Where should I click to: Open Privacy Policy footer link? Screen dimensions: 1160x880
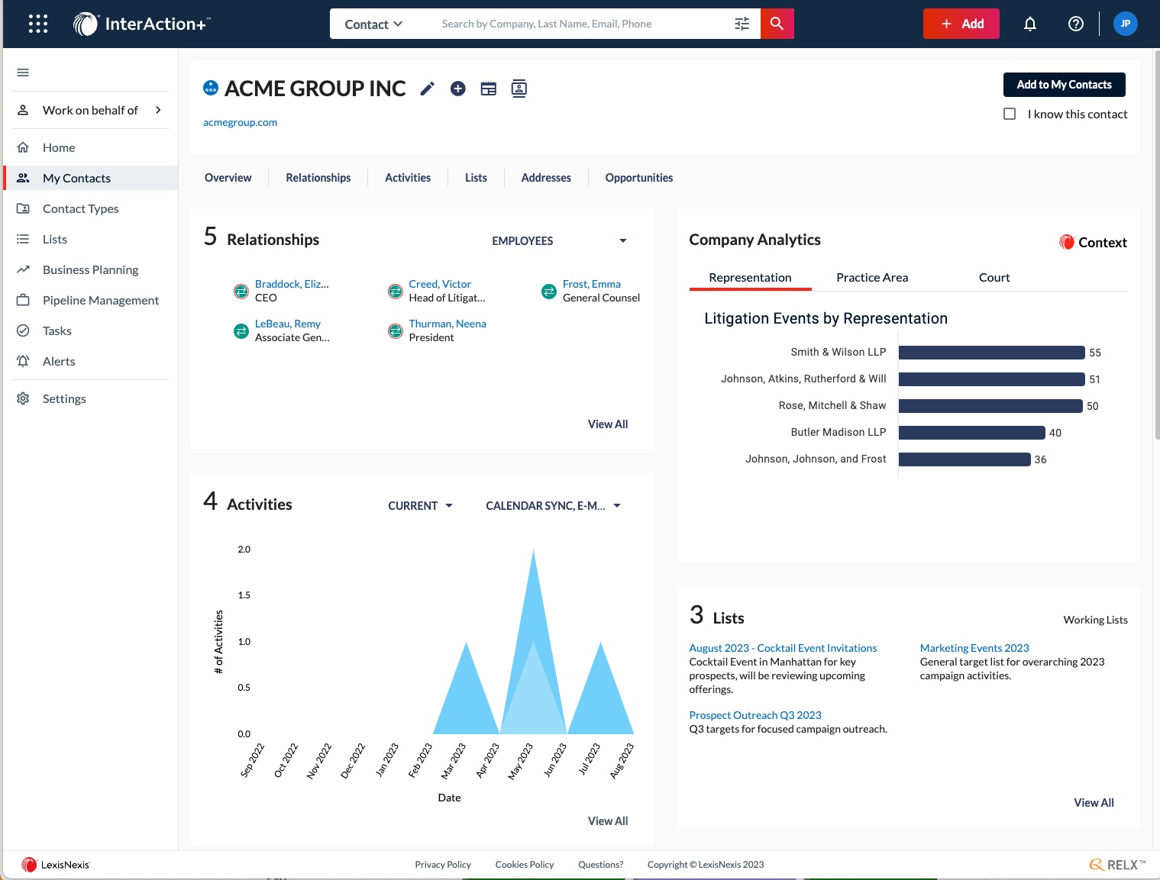pyautogui.click(x=443, y=865)
